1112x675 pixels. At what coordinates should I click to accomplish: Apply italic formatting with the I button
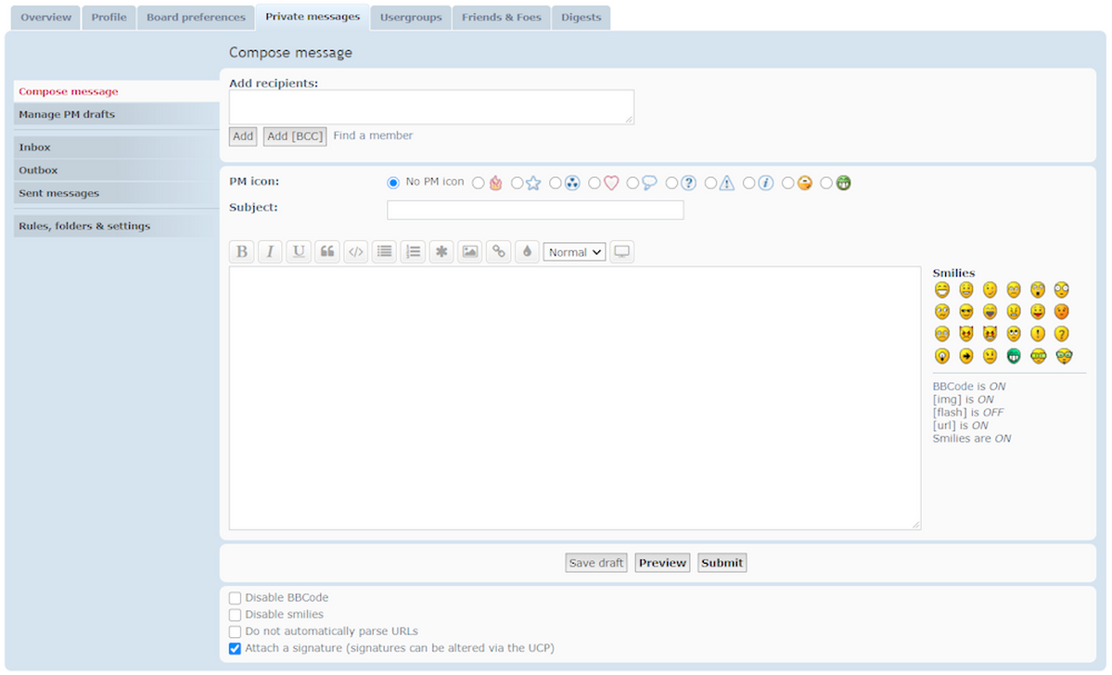pyautogui.click(x=270, y=251)
